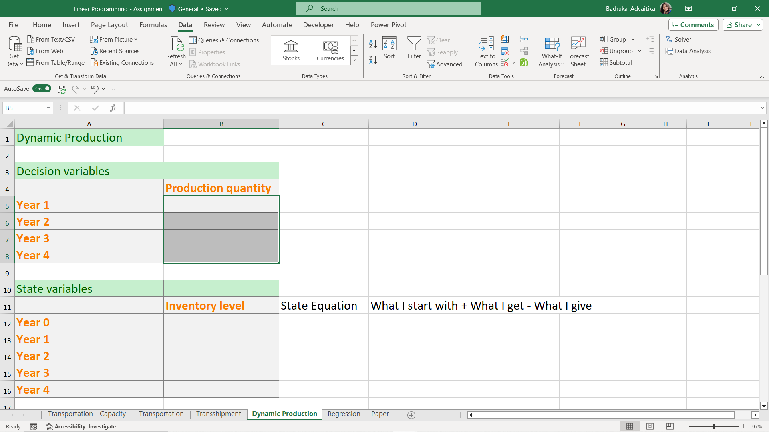Open the Forecast Sheet tool
769x432 pixels.
click(578, 51)
